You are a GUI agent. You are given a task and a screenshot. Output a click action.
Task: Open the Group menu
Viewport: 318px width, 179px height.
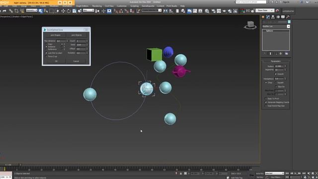point(24,6)
